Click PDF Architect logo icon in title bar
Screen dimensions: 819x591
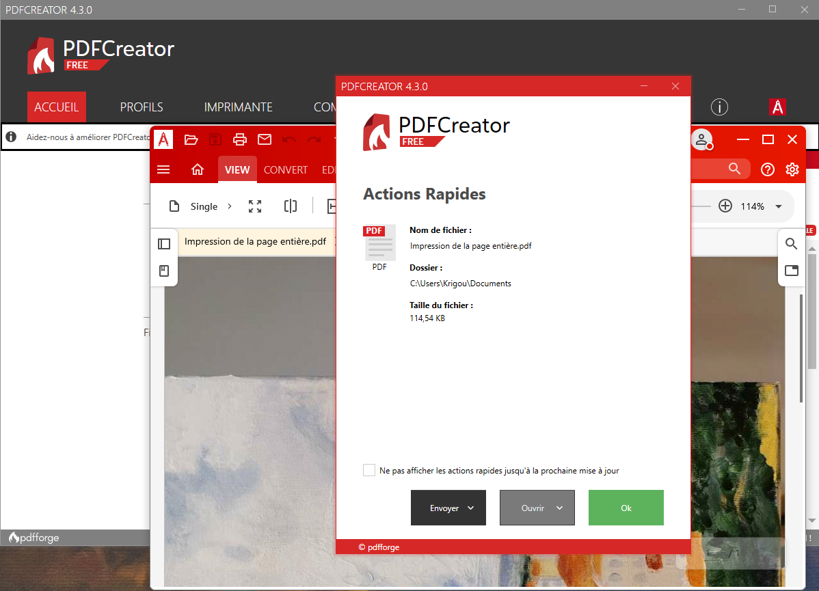[163, 139]
